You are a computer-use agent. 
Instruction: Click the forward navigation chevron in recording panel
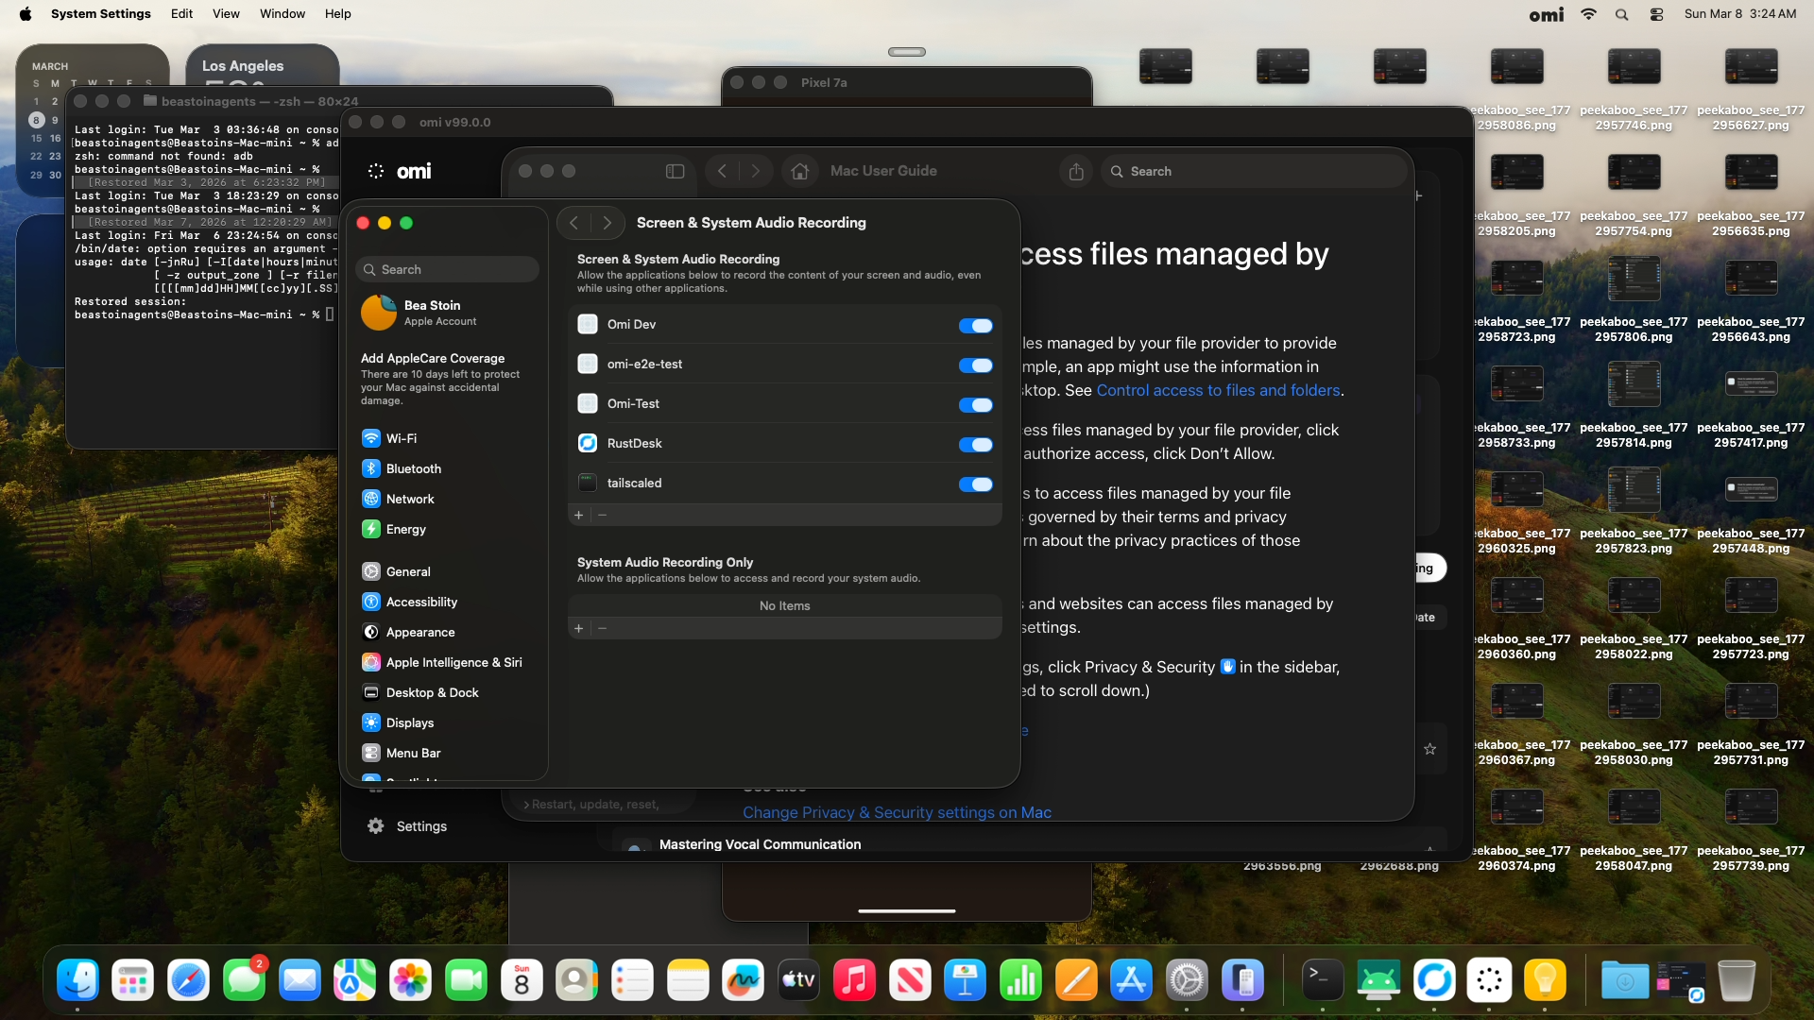(x=606, y=223)
